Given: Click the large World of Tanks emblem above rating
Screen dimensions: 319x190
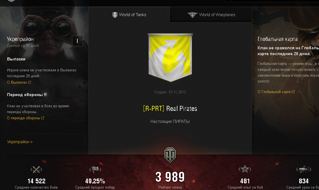Looking at the screenshot, I should (170, 155).
